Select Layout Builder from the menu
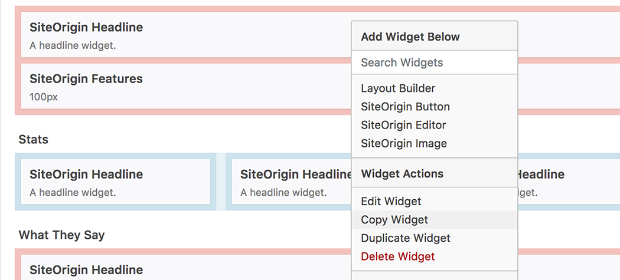620x280 pixels. (x=434, y=88)
